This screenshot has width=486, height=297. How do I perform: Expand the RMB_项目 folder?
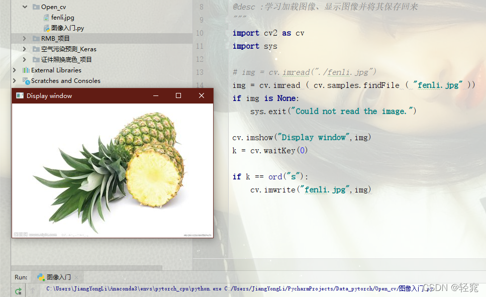25,38
